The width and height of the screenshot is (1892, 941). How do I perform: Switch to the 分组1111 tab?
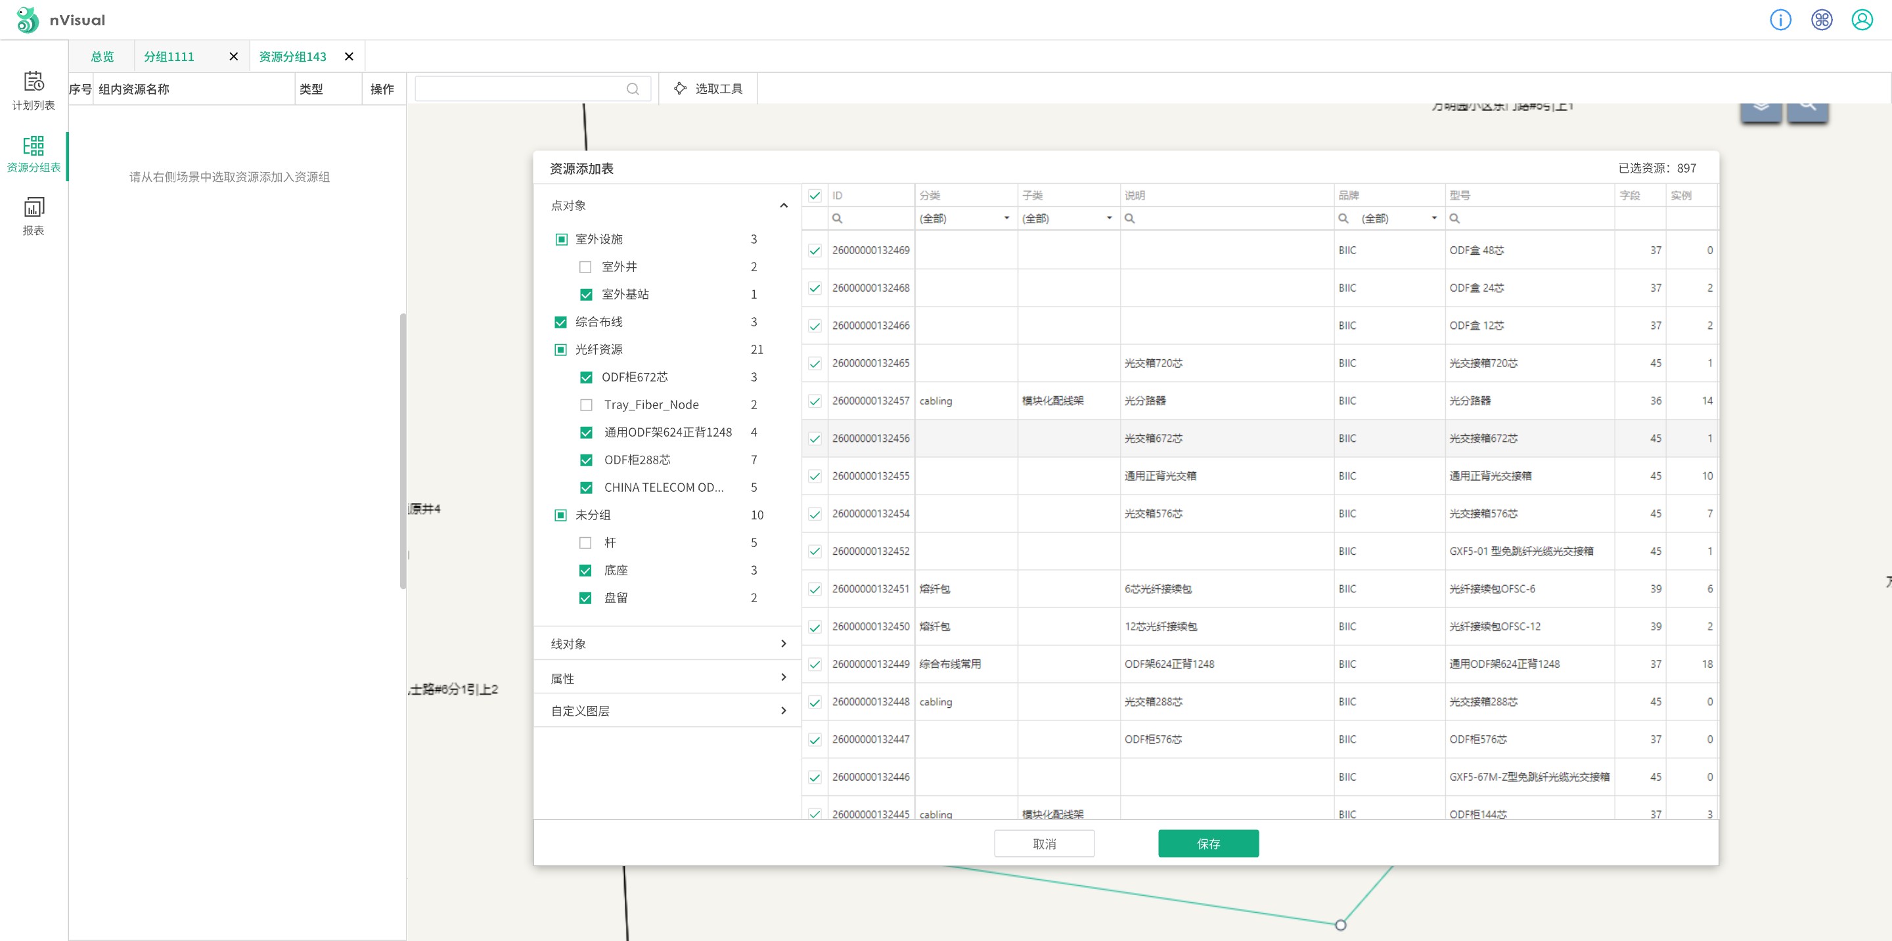(x=169, y=56)
